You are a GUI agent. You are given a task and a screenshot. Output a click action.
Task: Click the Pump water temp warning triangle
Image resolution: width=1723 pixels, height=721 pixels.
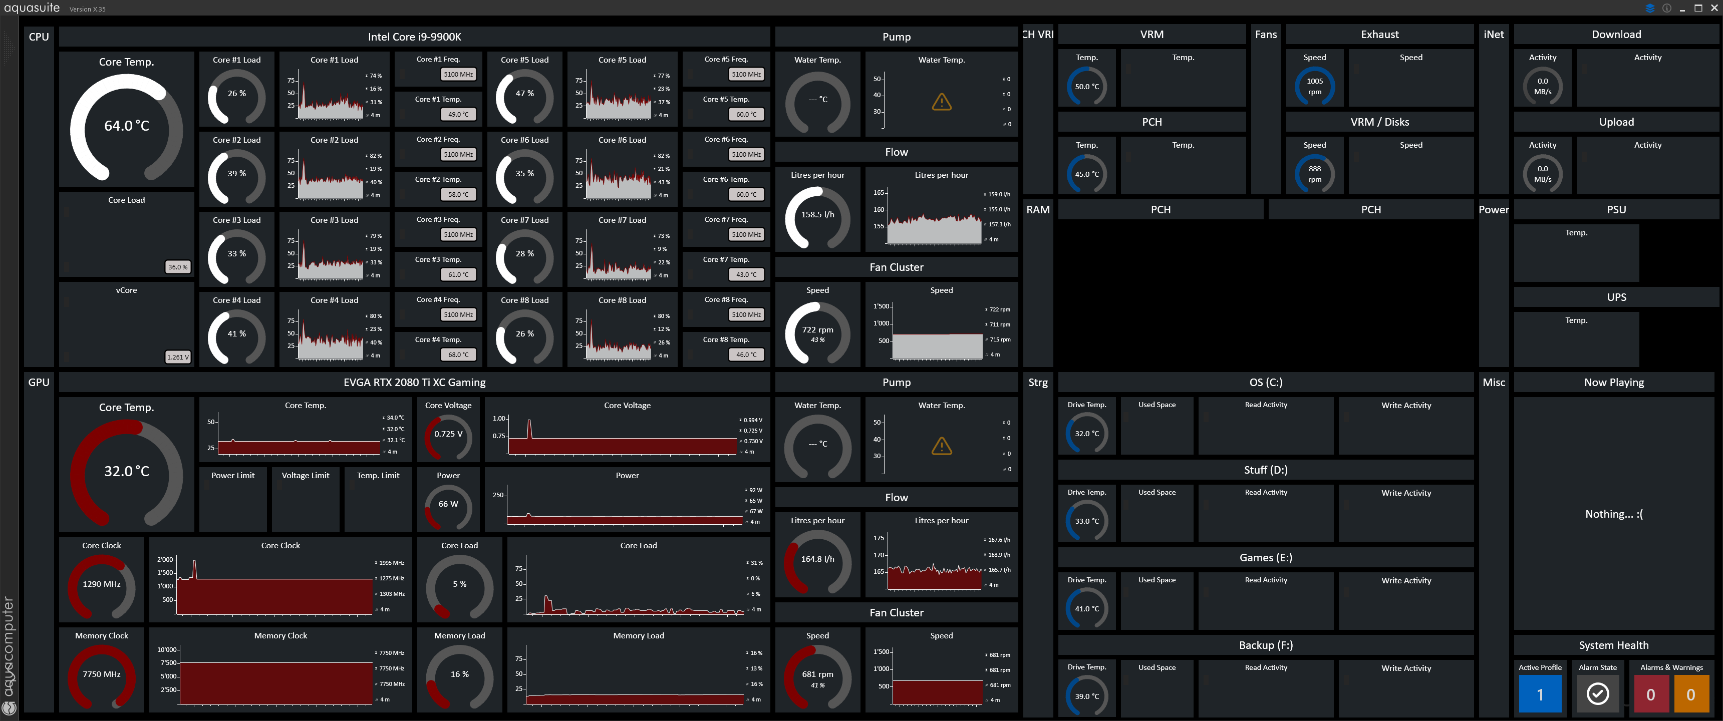coord(941,102)
